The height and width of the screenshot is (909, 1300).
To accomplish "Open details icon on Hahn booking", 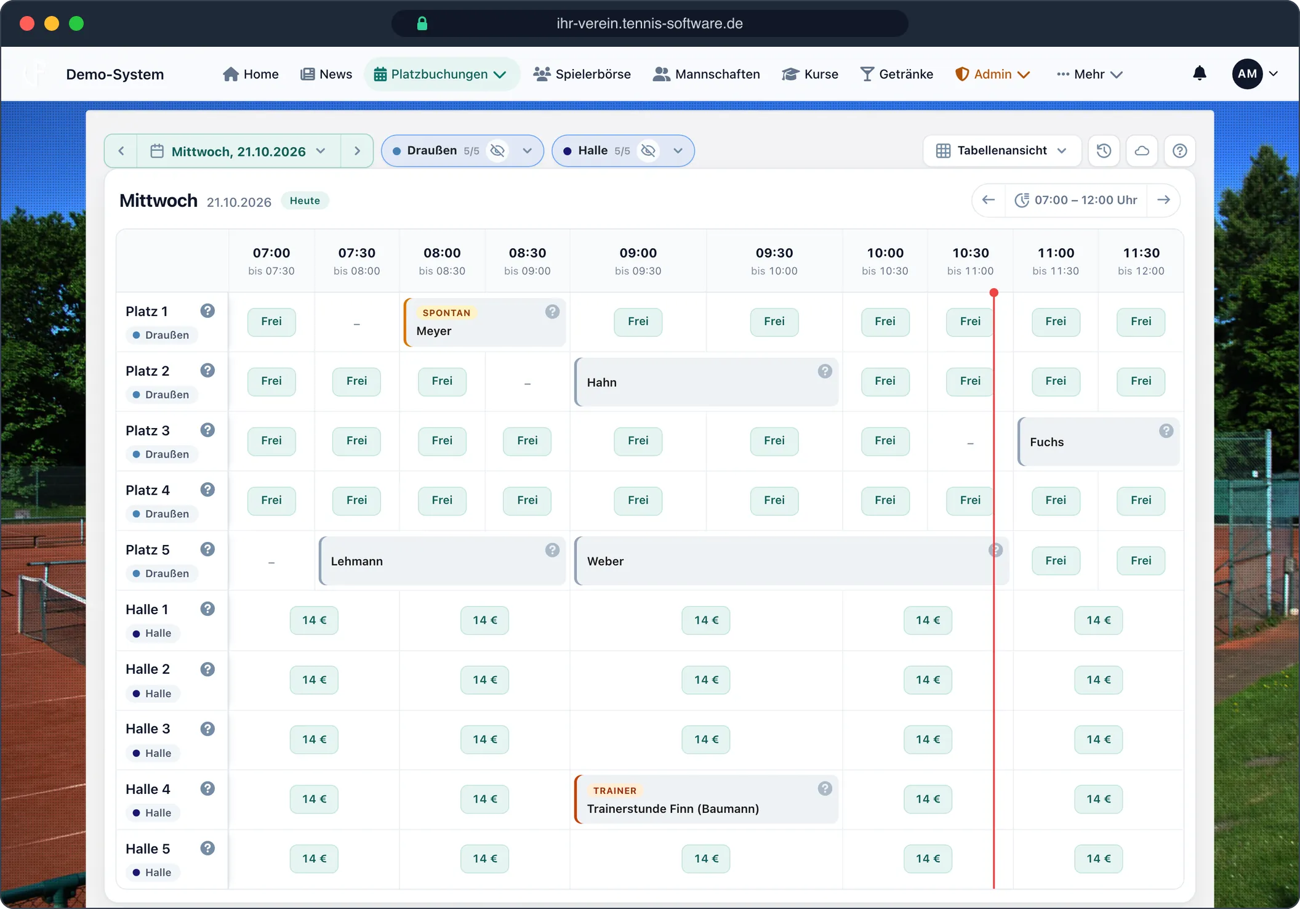I will [825, 371].
